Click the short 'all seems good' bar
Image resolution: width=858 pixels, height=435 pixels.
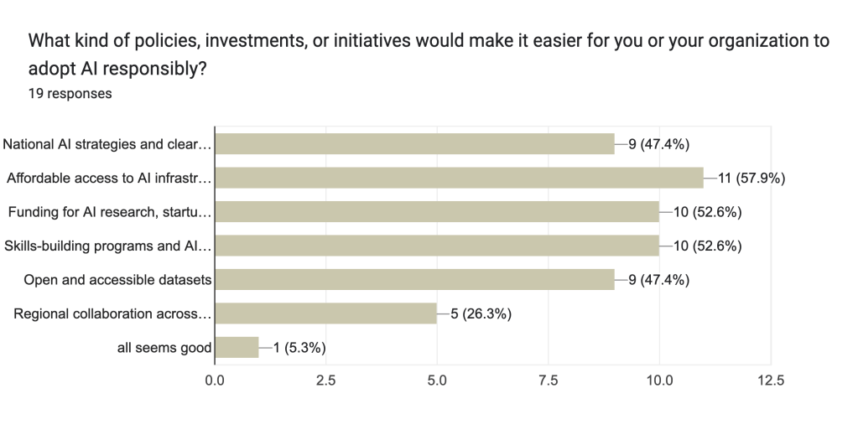(x=237, y=348)
